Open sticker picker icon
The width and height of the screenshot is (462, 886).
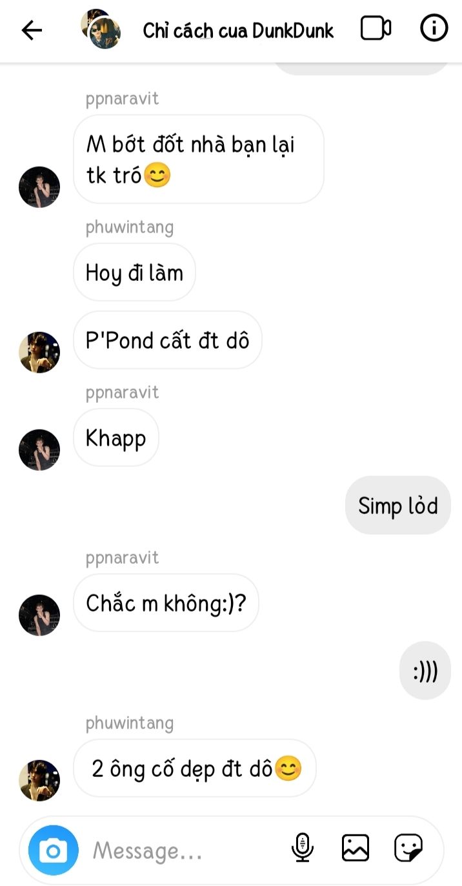pos(408,848)
